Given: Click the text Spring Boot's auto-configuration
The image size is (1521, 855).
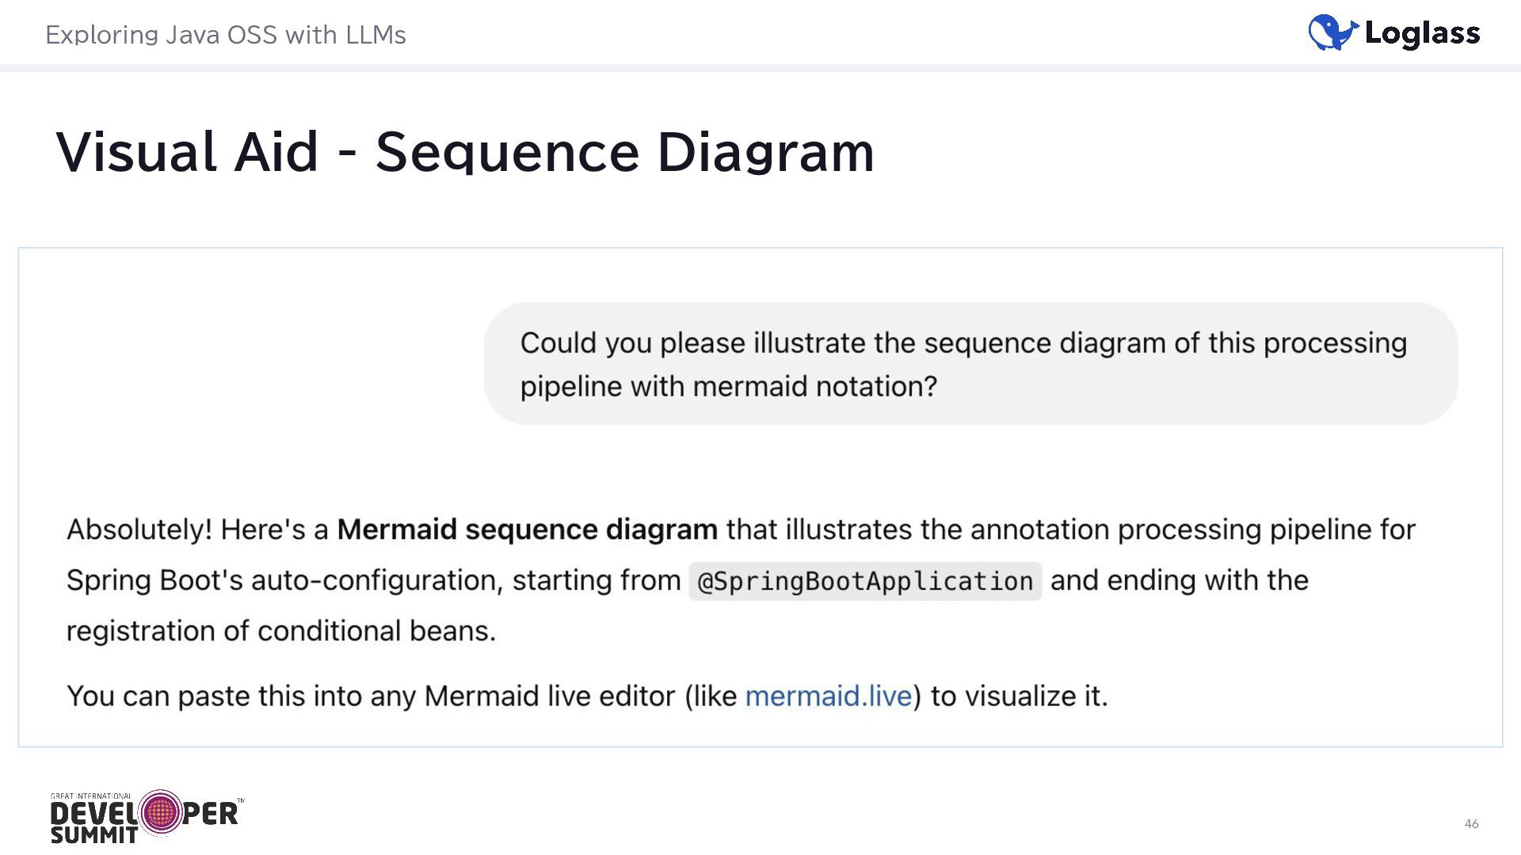Looking at the screenshot, I should 284,580.
